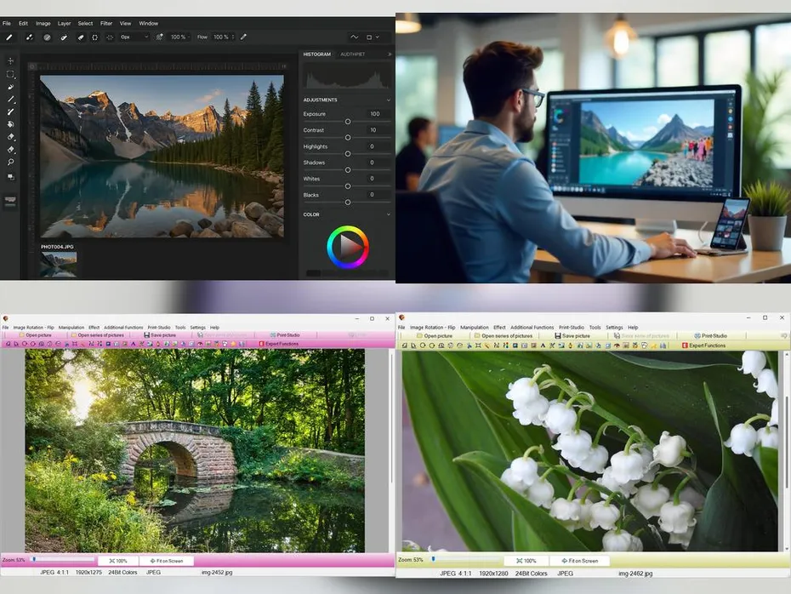Viewport: 791px width, 594px height.
Task: Click the foreground/background color squares icon
Action: tap(11, 177)
